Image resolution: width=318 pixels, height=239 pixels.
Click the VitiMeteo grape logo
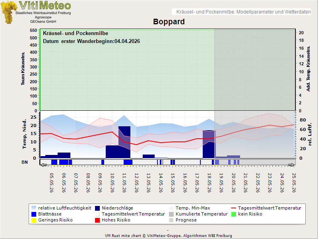point(8,12)
